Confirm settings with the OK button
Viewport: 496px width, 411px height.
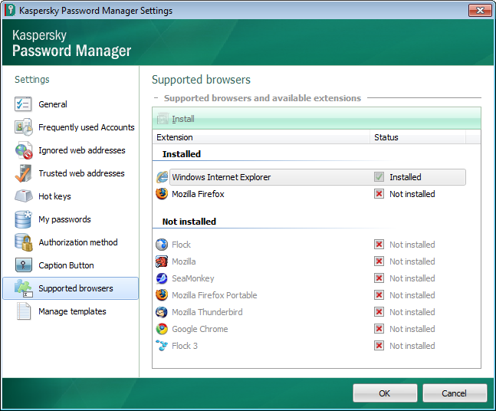[x=385, y=393]
